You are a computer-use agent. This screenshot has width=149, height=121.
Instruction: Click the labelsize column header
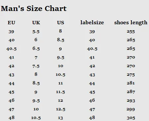tap(92, 23)
